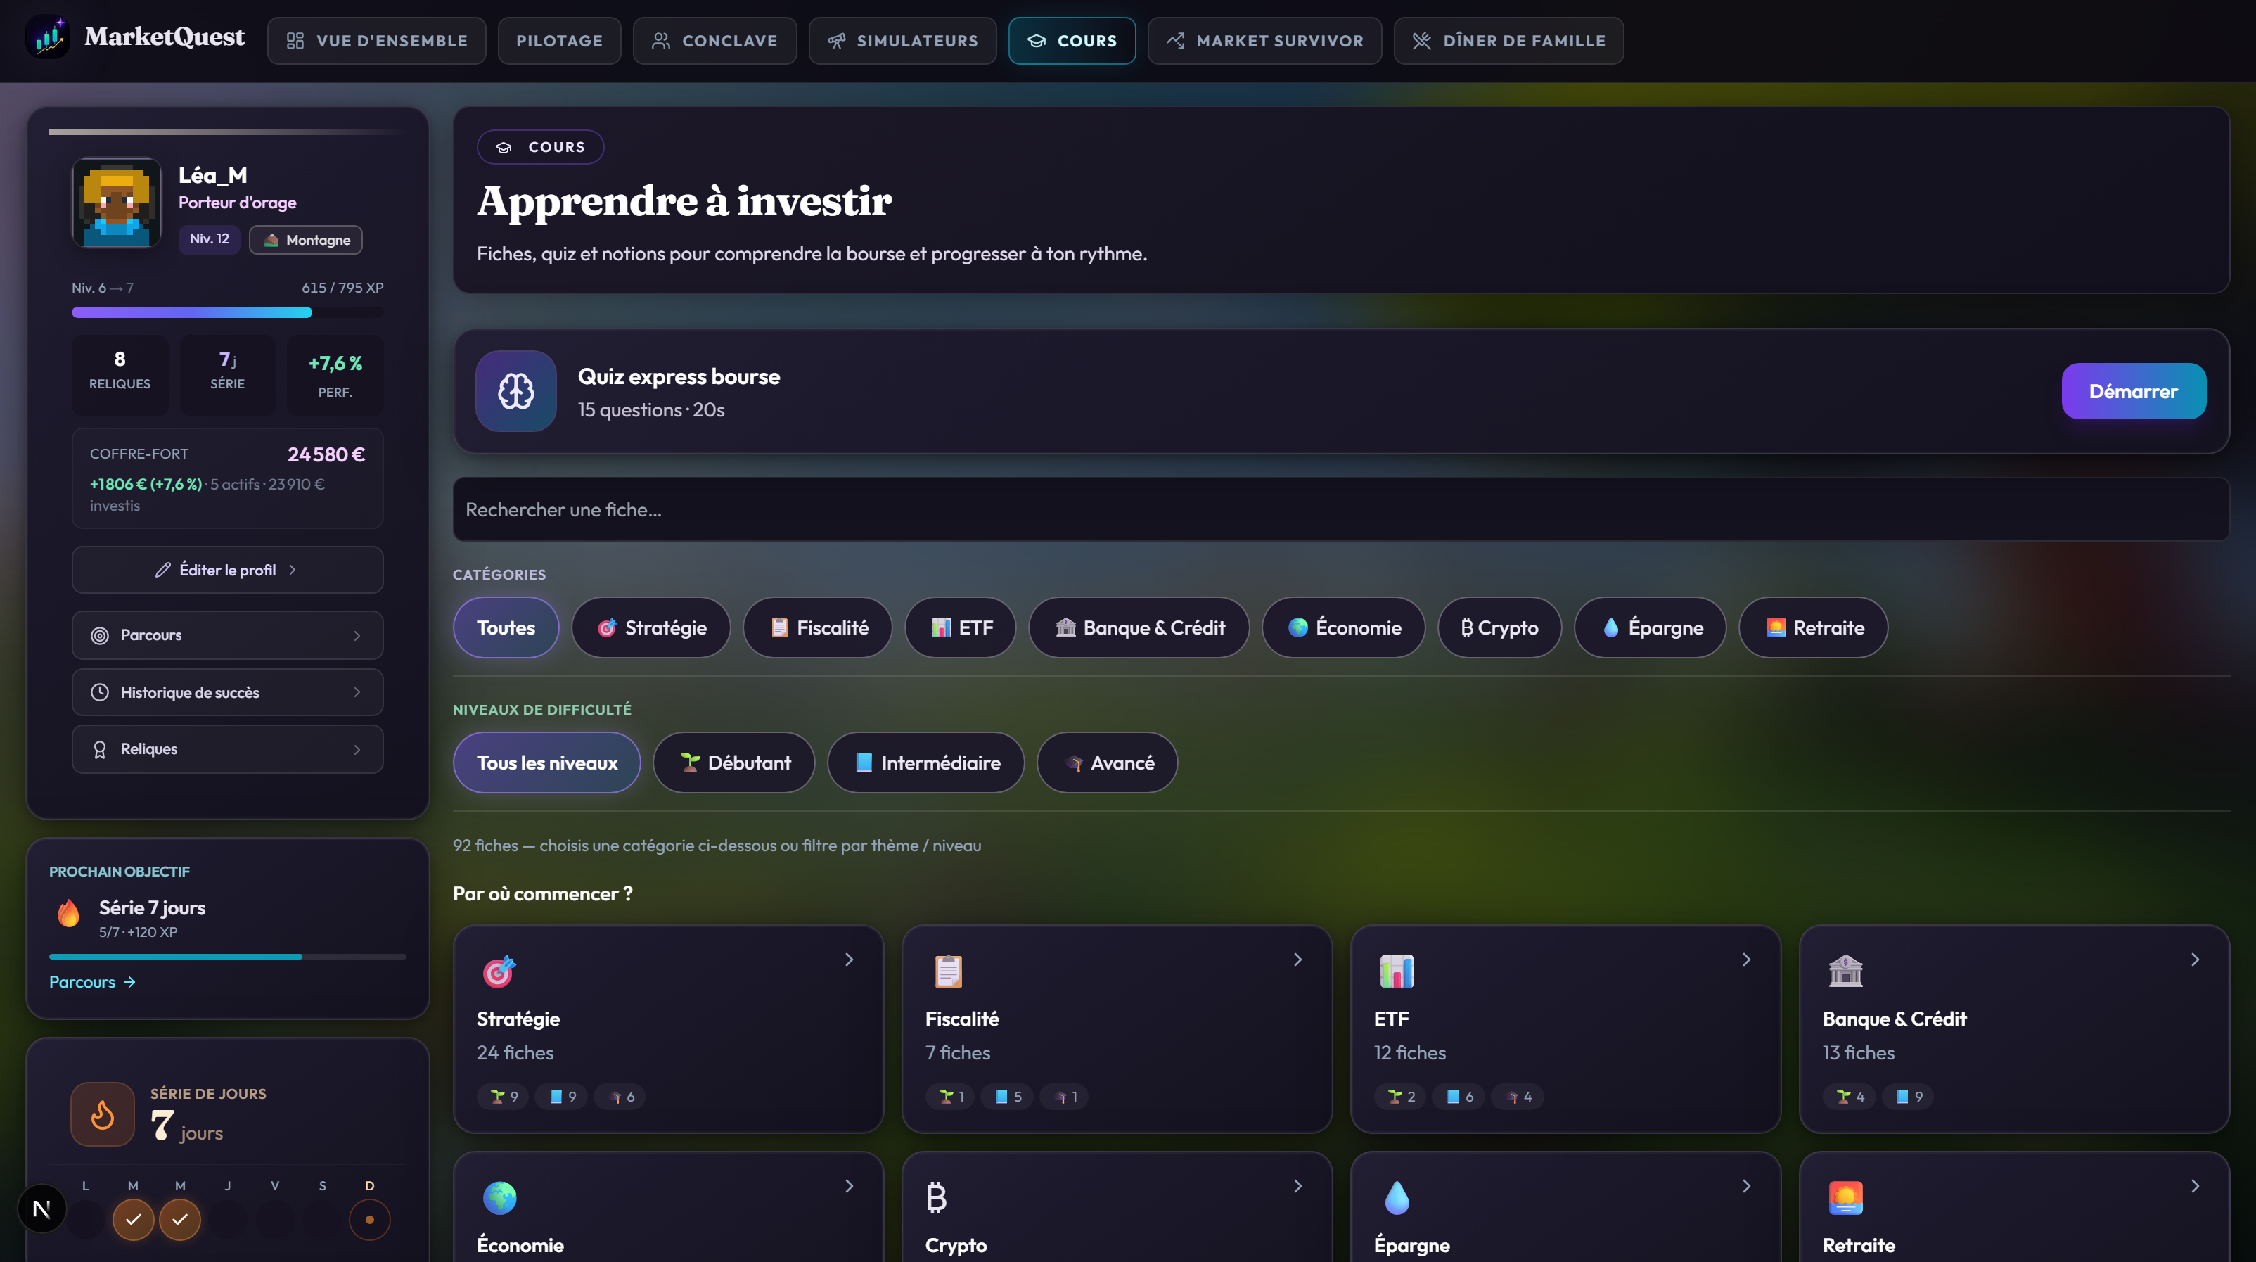Click the globe icon on the Économie card
Image resolution: width=2256 pixels, height=1262 pixels.
(x=499, y=1197)
